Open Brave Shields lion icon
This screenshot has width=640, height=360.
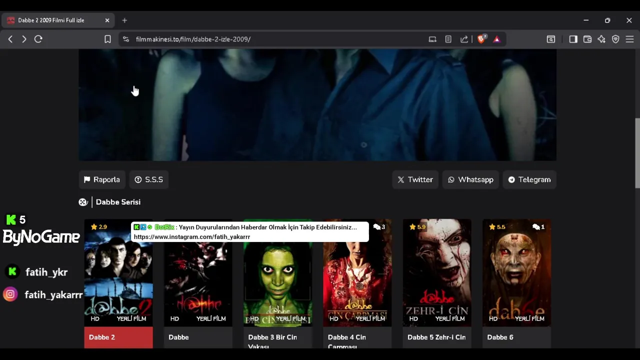tap(481, 39)
